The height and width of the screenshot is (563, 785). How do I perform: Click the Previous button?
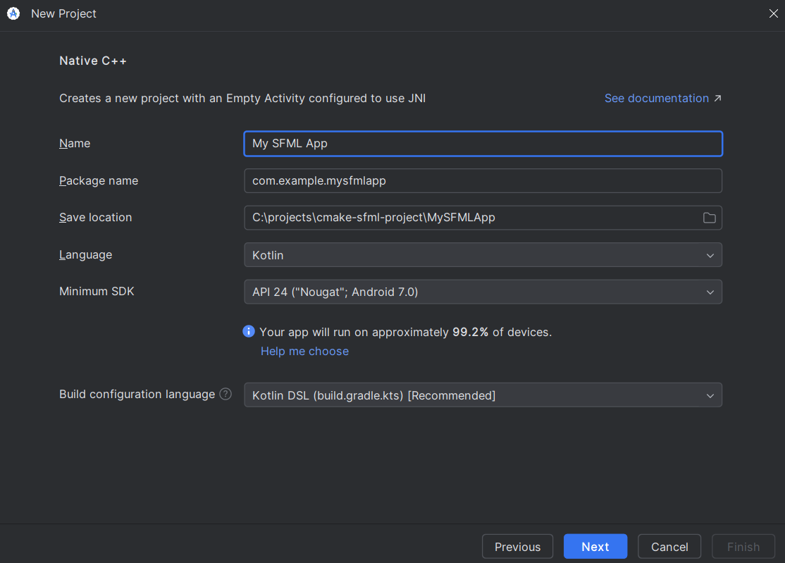coord(517,546)
